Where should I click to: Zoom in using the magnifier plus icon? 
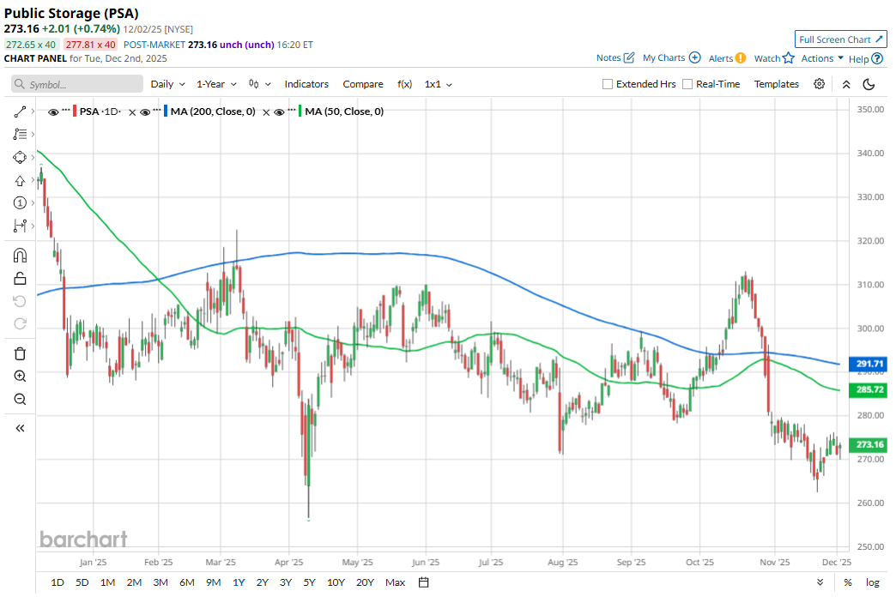click(20, 377)
